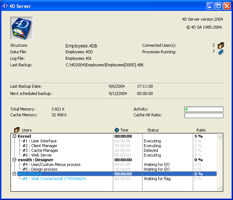Image resolution: width=233 pixels, height=200 pixels.
Task: Click the Users column header icon
Action: point(17,130)
